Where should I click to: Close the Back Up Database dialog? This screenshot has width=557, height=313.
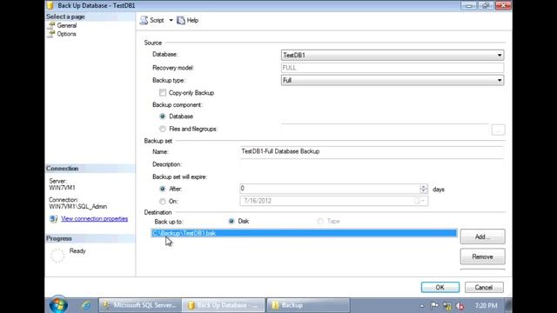503,6
